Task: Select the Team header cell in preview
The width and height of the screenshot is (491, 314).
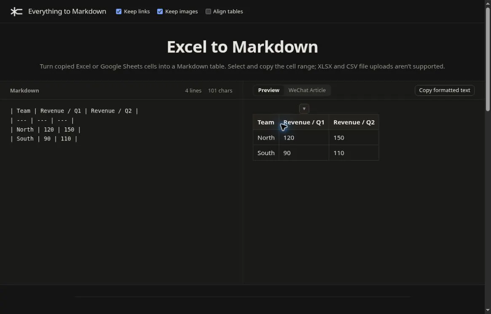Action: tap(266, 122)
